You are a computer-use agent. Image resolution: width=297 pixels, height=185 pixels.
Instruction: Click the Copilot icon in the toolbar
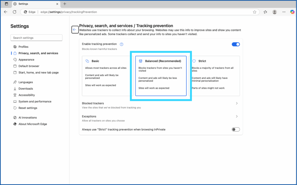tap(292, 12)
